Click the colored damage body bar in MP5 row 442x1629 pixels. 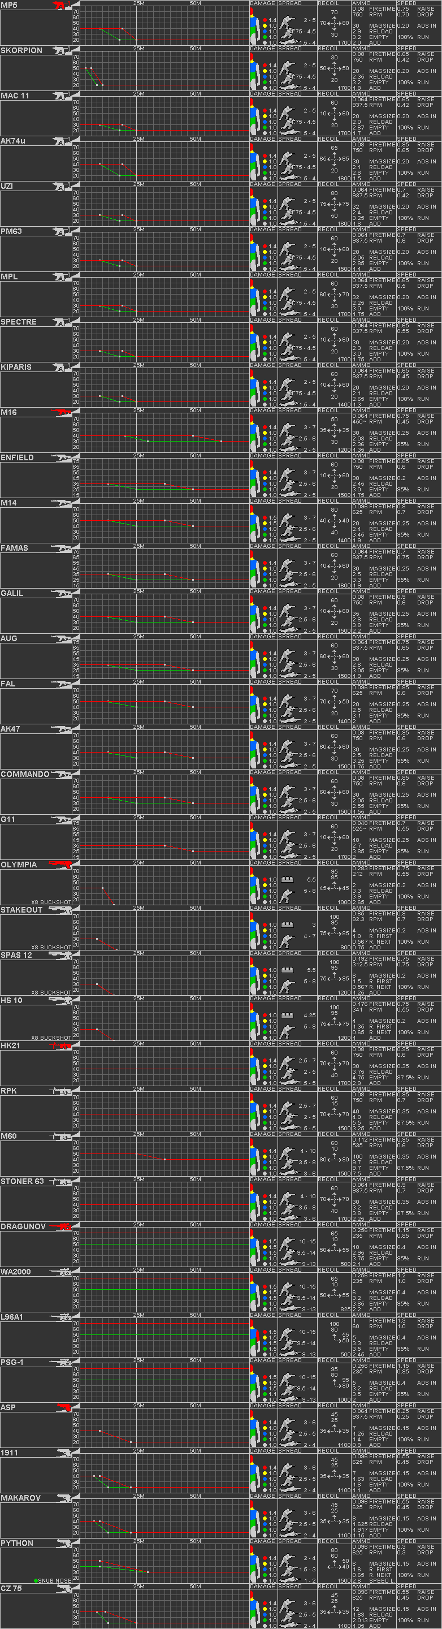(x=255, y=26)
